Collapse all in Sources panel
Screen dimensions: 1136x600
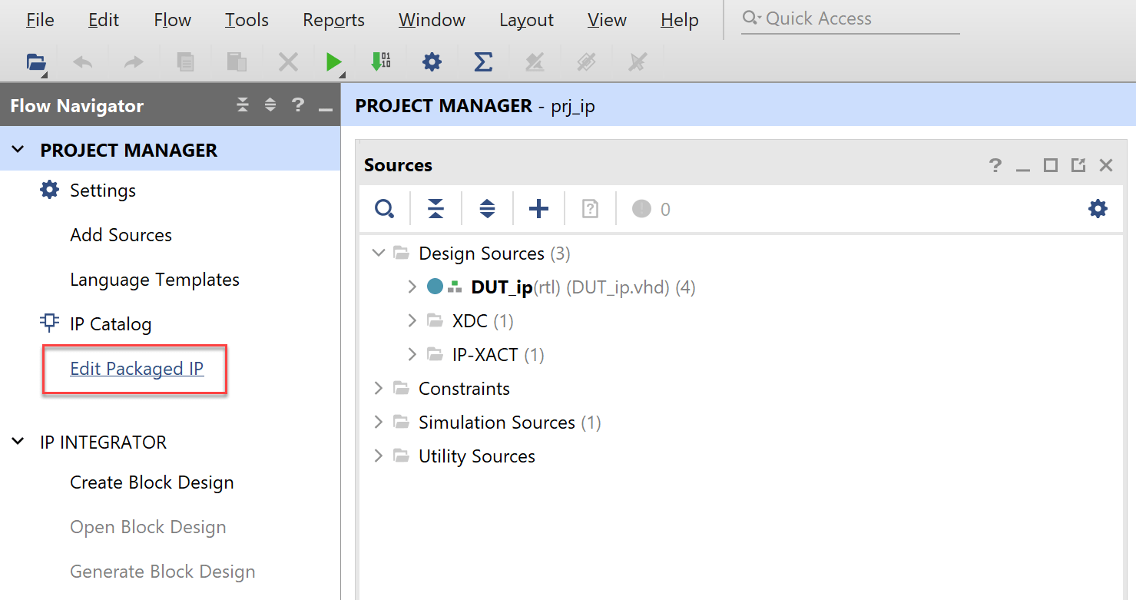[436, 209]
